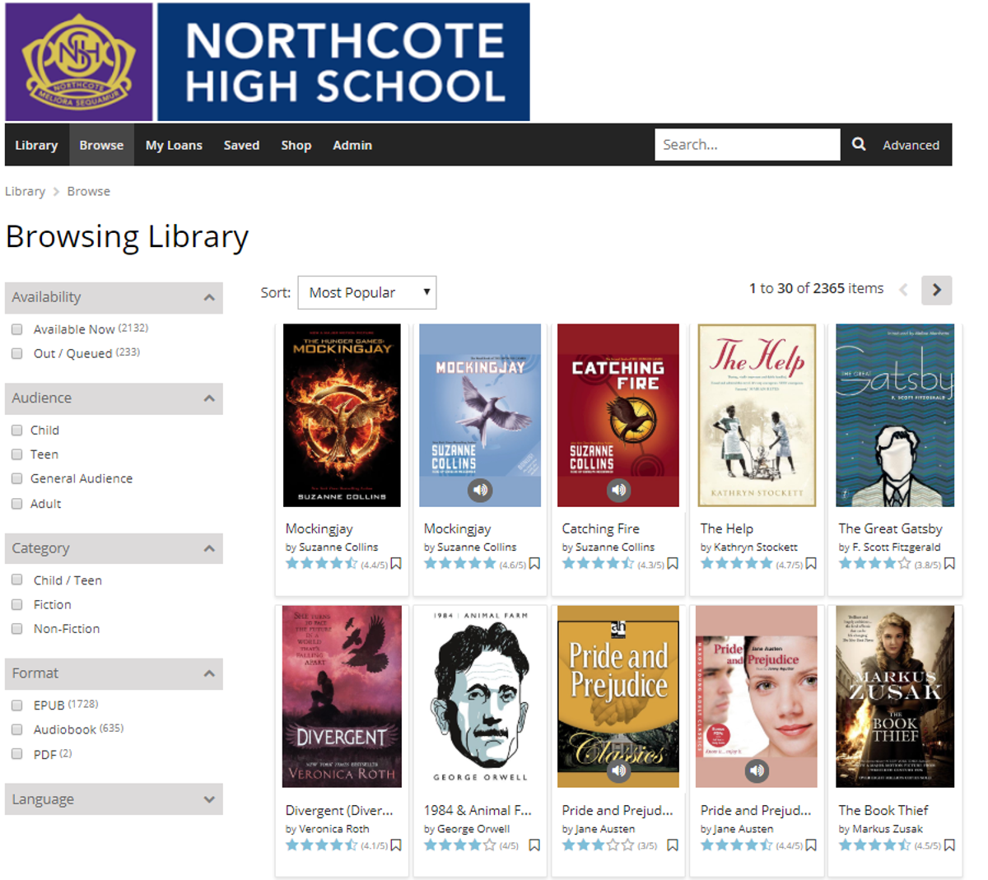Open the Library nav tab

pos(36,145)
